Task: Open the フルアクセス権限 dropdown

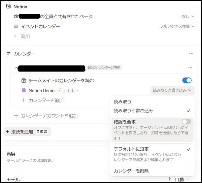Action: click(177, 26)
